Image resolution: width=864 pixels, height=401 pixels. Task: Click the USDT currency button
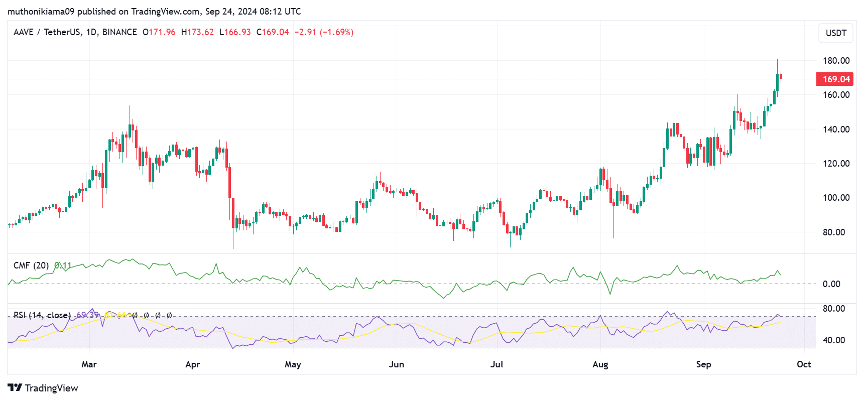pyautogui.click(x=836, y=33)
